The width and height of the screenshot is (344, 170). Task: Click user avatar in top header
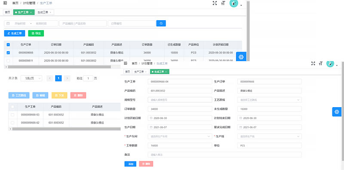pyautogui.click(x=233, y=3)
